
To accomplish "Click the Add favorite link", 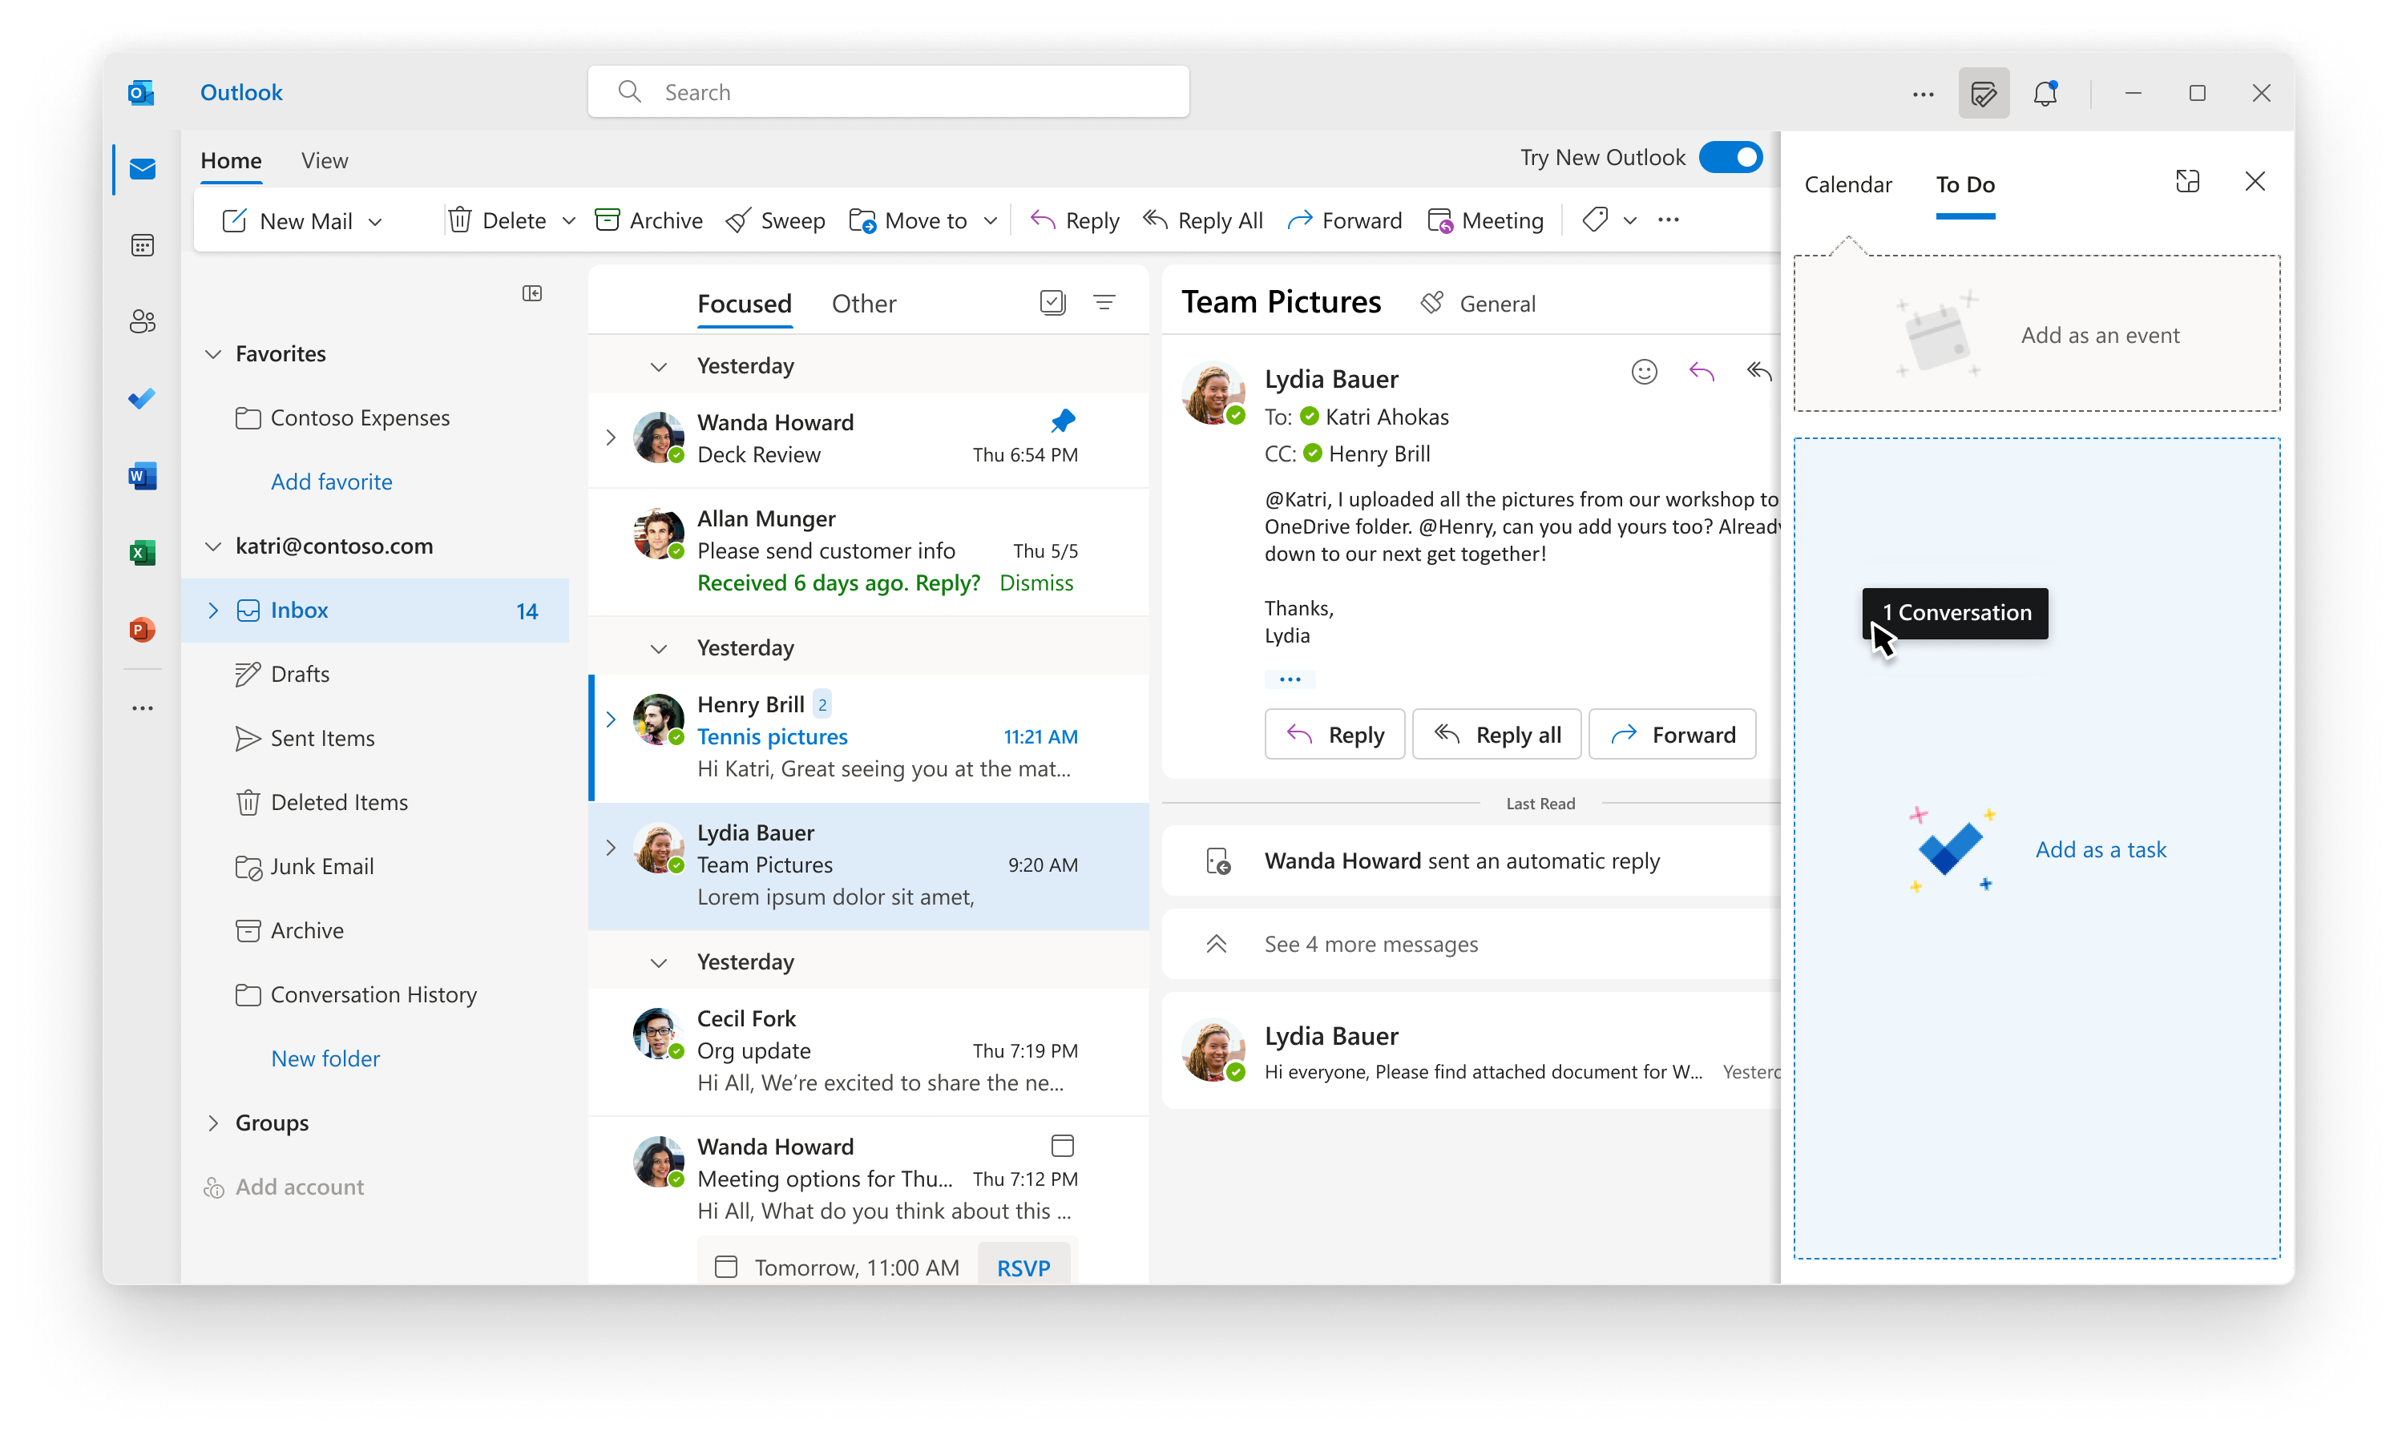I will (x=330, y=480).
